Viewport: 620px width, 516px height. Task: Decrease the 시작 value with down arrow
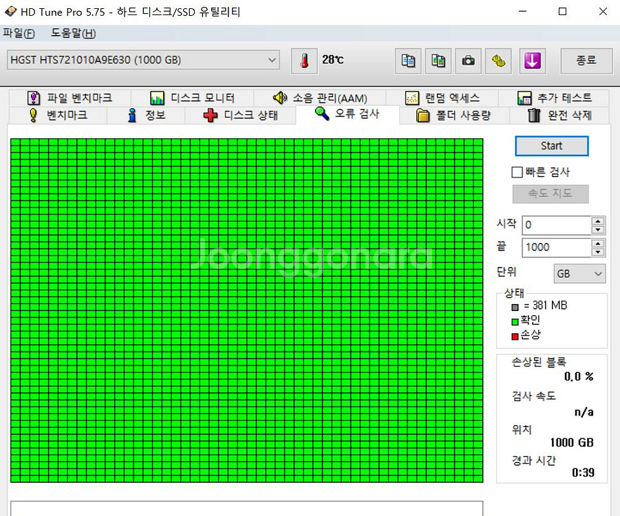tap(597, 230)
